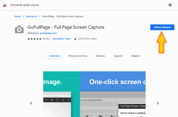Click the 55,983 ratings count
178x117 pixels.
tap(46, 39)
